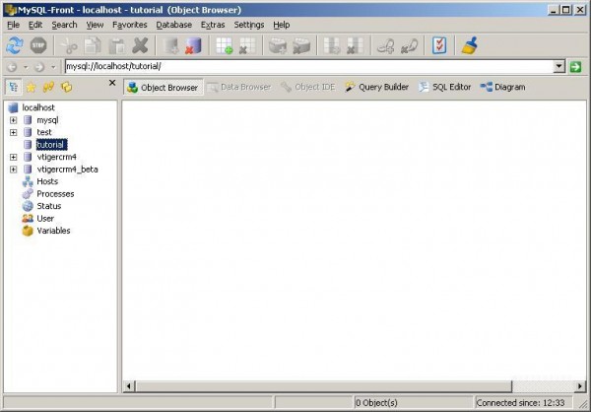Click the horizontal scrollbar thumb

pos(323,386)
